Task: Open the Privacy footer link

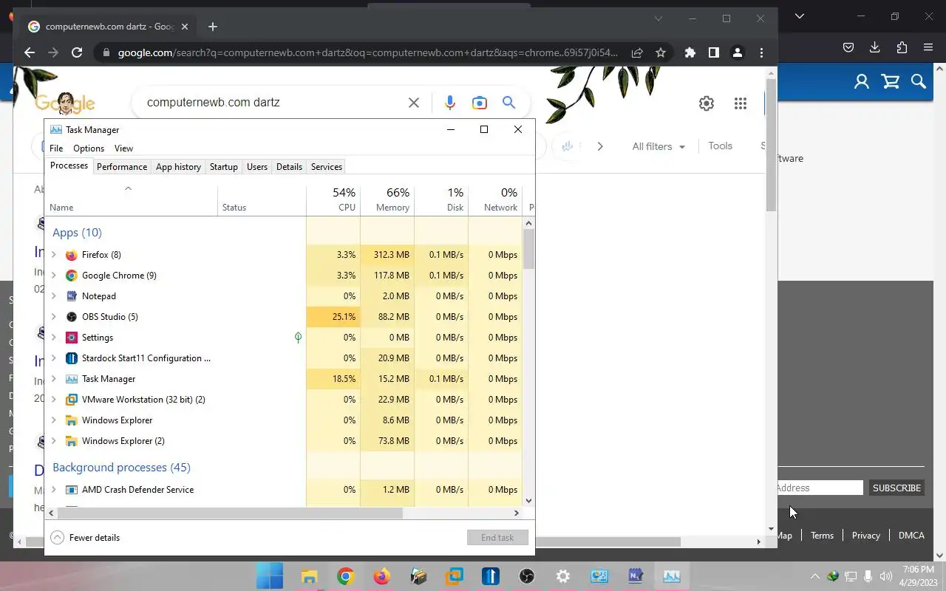Action: coord(865,536)
